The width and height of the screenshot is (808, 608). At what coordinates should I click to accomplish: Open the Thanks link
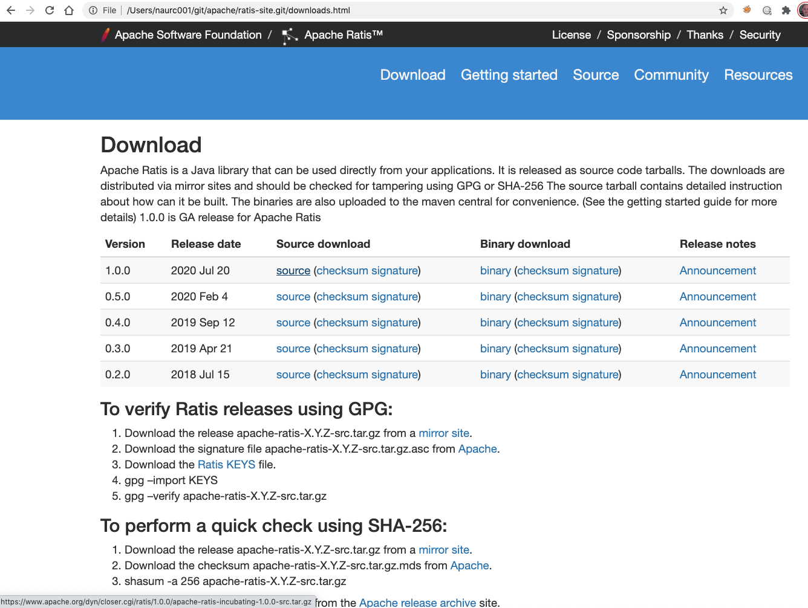coord(705,35)
